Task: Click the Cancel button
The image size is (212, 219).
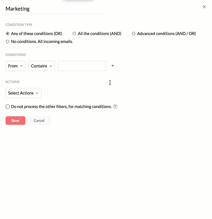Action: [39, 121]
